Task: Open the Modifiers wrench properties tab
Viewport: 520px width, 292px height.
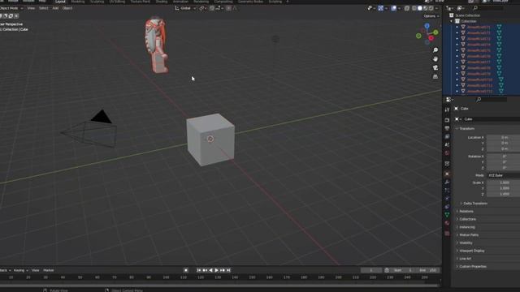Action: coord(447,182)
